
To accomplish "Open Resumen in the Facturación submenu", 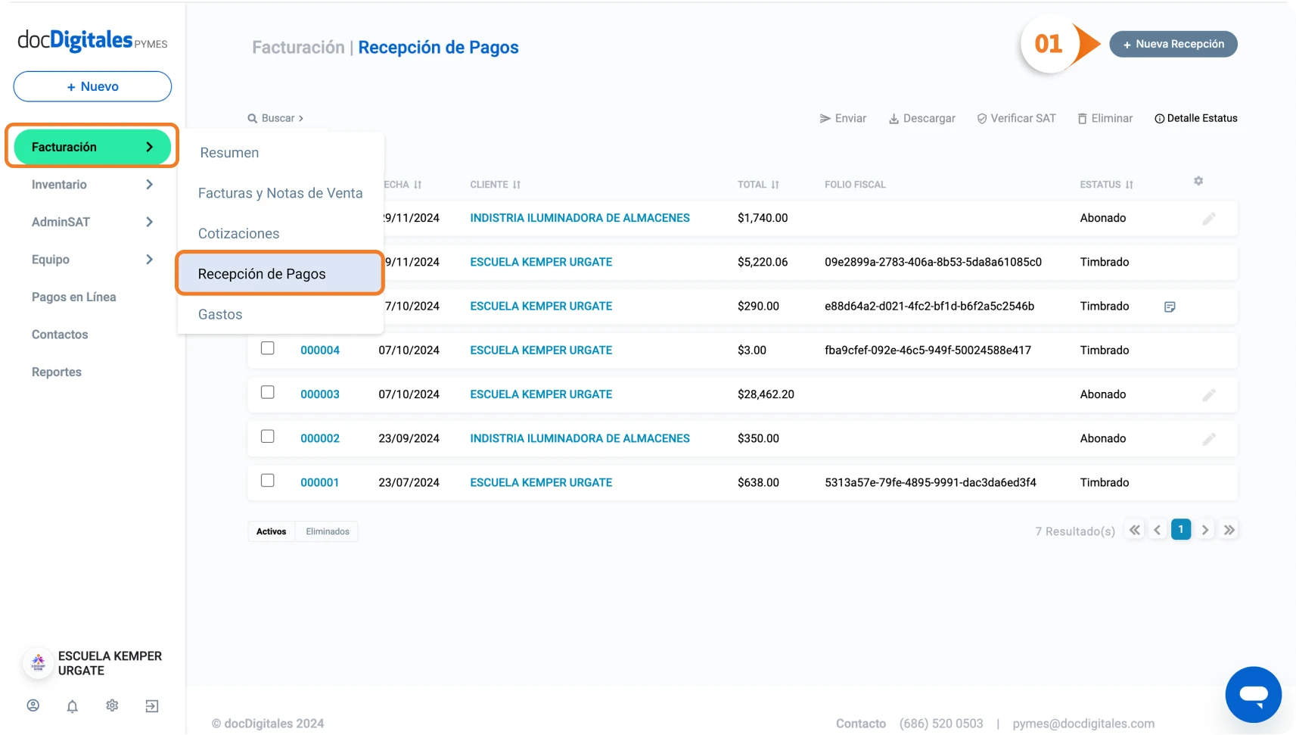I will tap(229, 153).
